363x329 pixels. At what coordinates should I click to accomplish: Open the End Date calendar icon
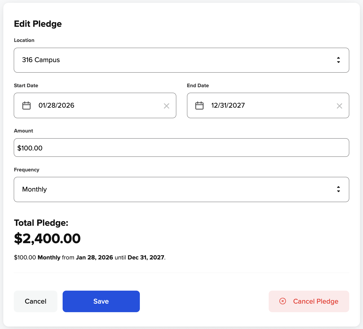point(199,105)
